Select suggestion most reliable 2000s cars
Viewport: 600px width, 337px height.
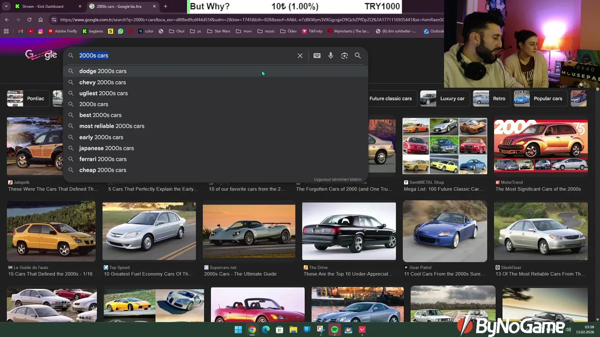pos(215,126)
